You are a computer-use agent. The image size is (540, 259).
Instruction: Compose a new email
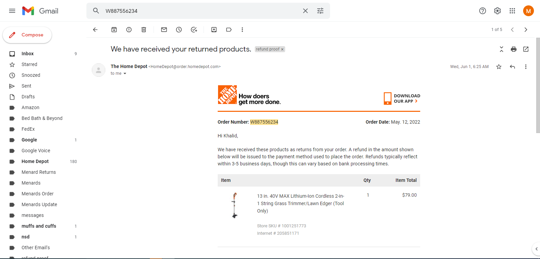pos(27,35)
